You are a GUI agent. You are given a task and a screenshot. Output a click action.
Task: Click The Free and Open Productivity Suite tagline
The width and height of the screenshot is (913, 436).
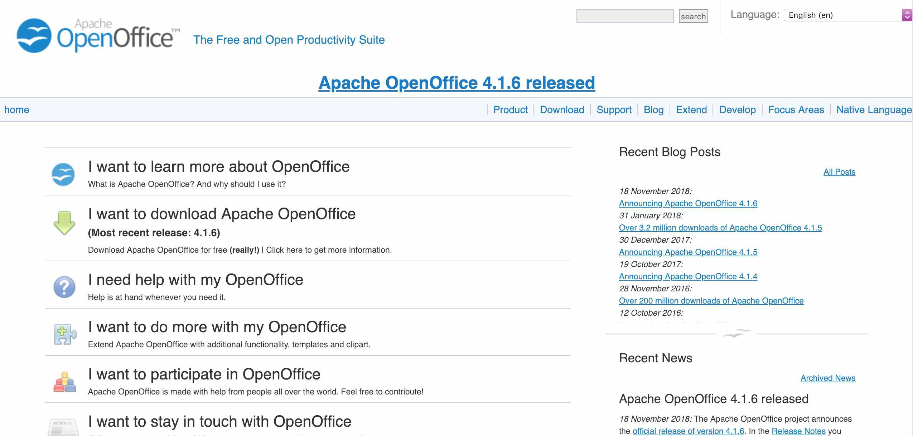[289, 40]
